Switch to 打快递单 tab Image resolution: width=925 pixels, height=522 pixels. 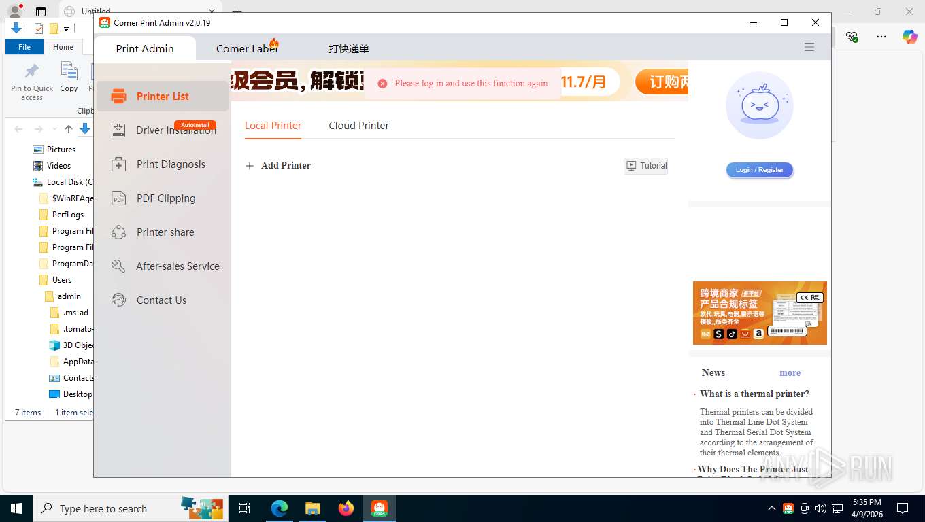coord(349,49)
